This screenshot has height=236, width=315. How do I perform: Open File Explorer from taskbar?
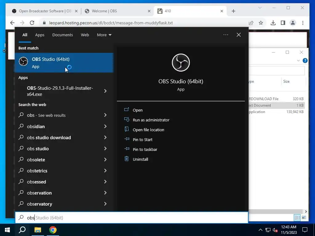click(x=38, y=230)
